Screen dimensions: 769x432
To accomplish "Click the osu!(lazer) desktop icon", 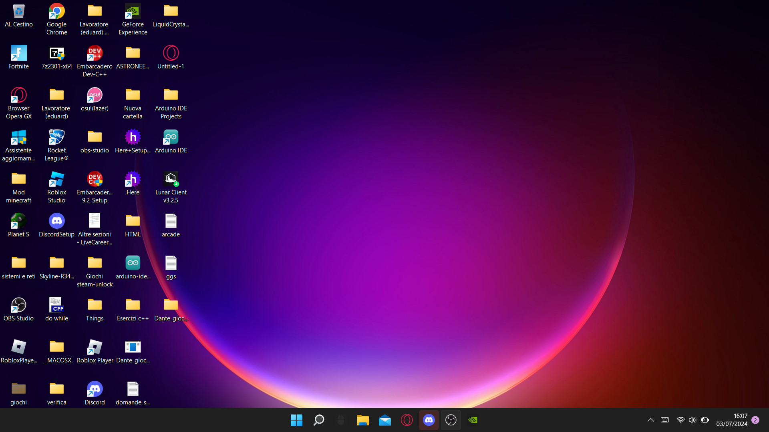I will click(95, 96).
